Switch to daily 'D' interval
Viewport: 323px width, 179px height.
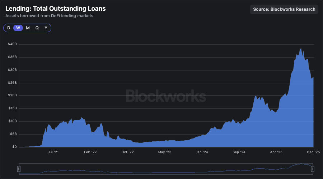point(9,28)
